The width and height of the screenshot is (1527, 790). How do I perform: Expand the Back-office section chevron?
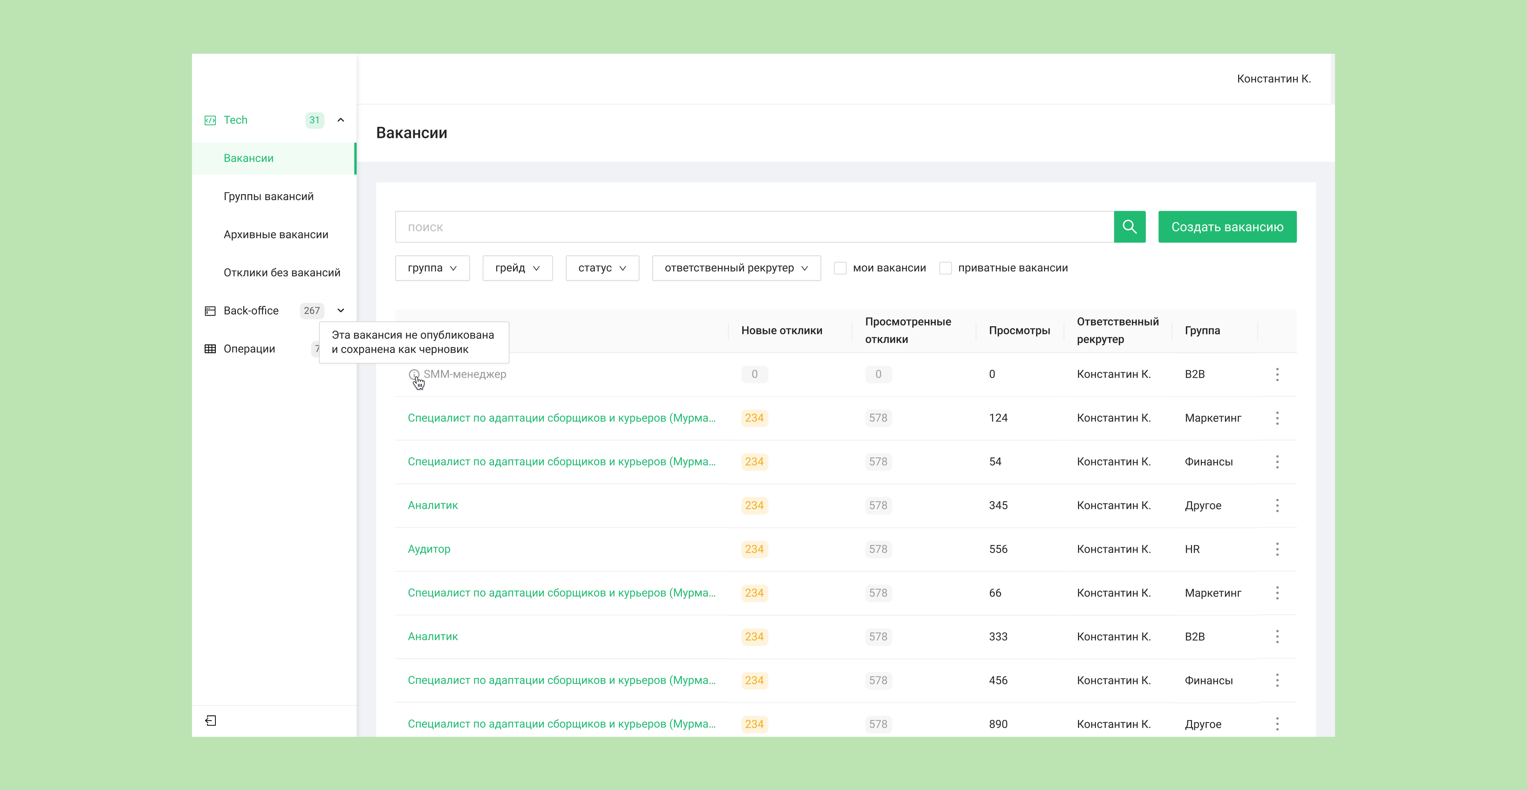pos(341,311)
